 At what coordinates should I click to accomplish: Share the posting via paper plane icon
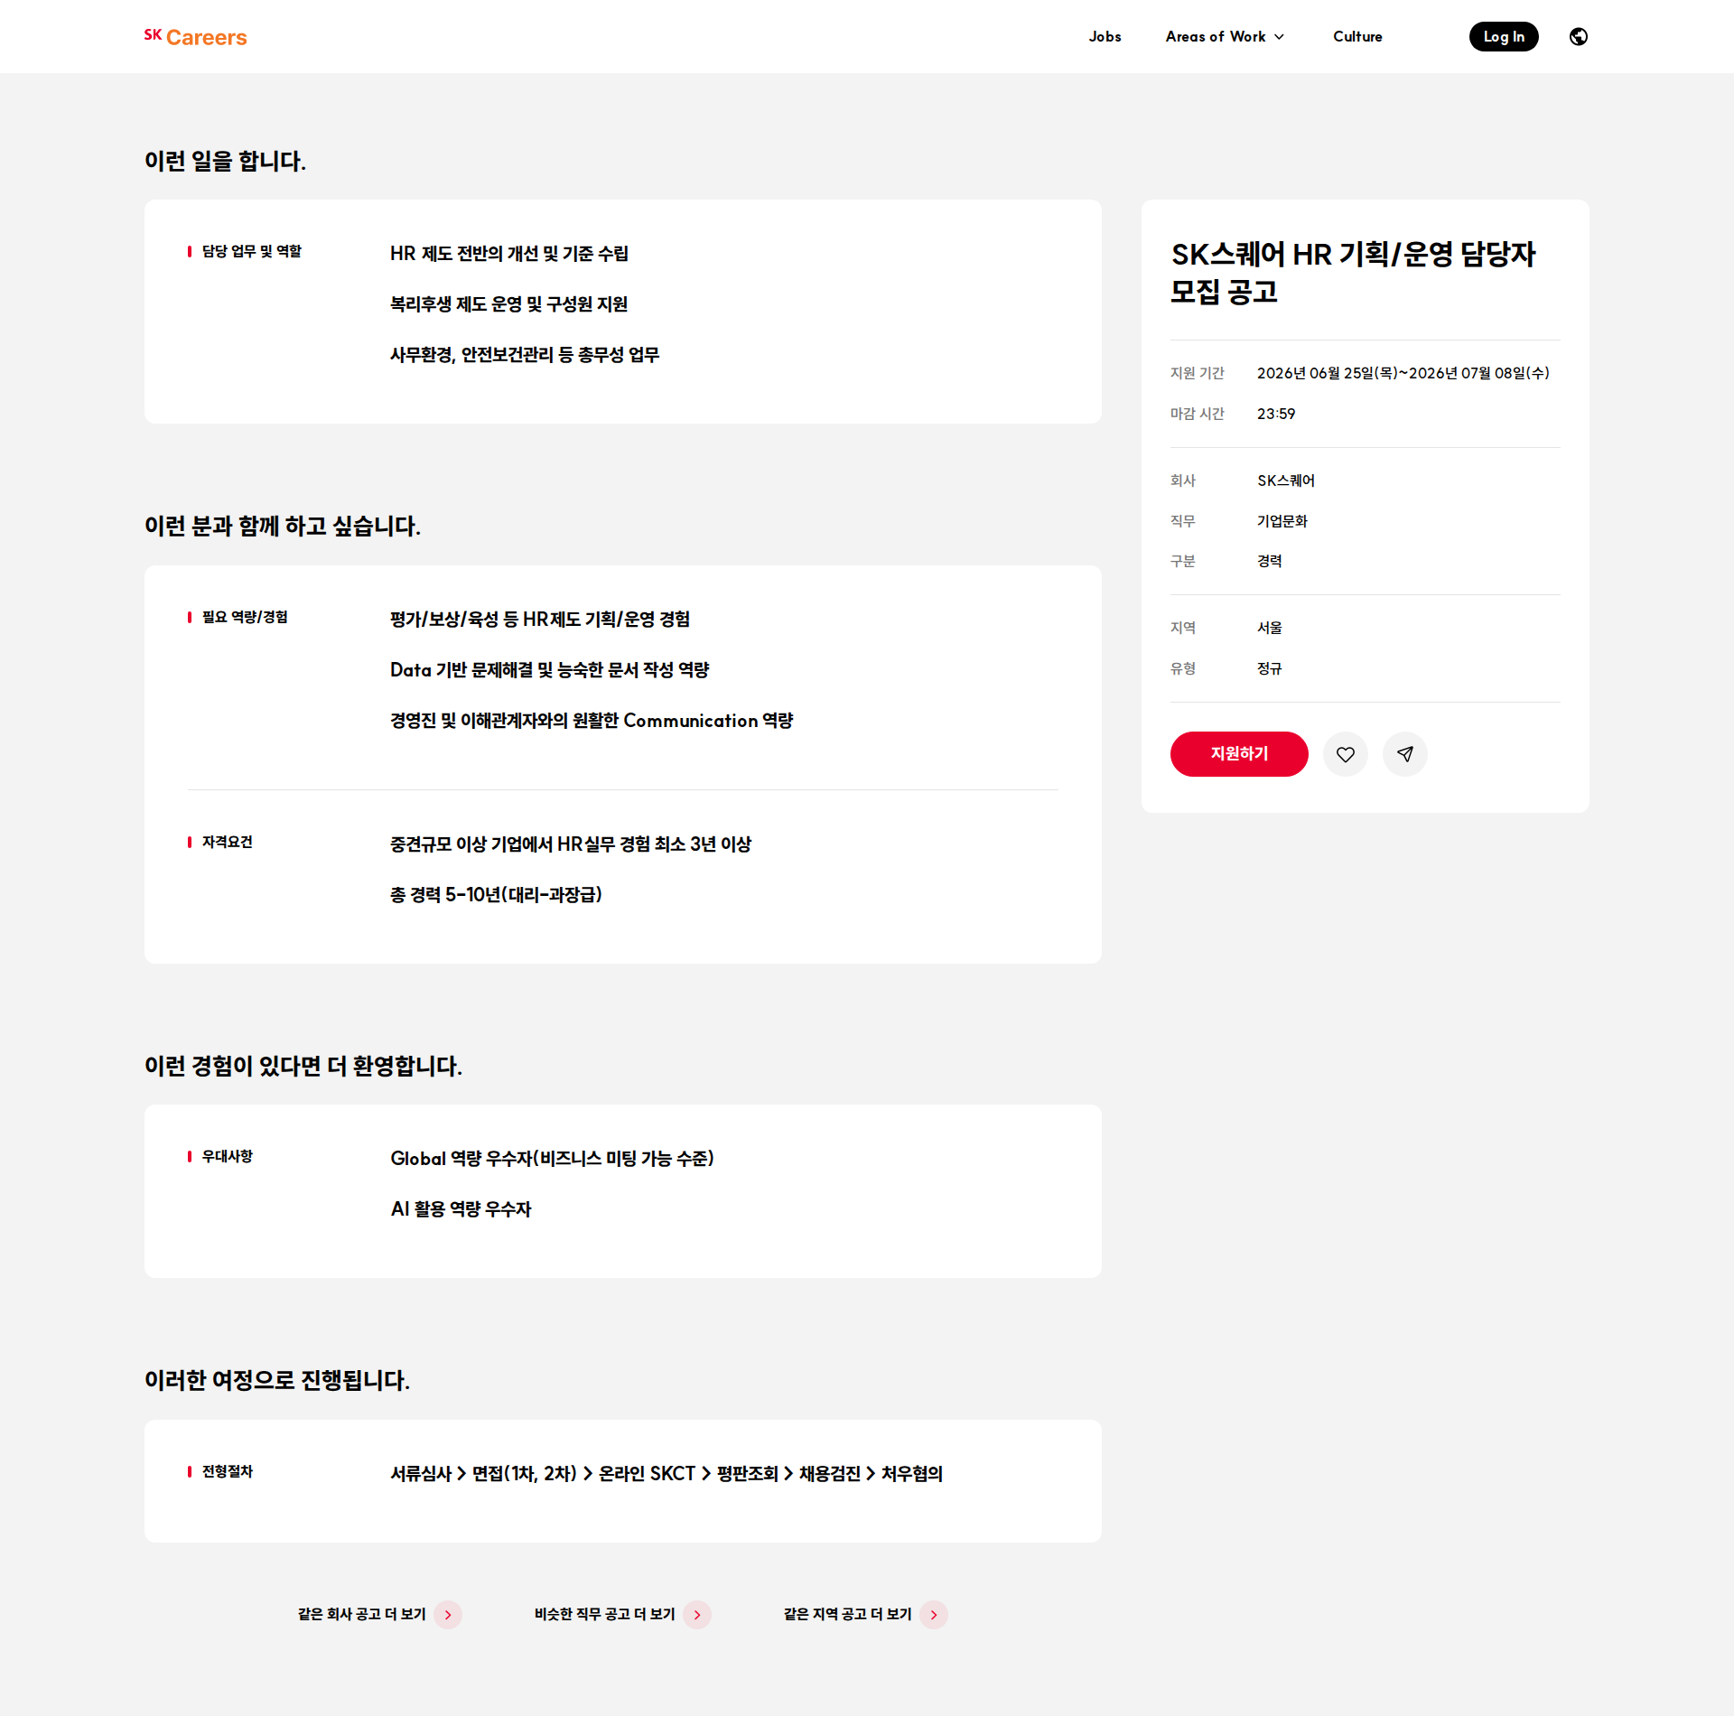pos(1405,754)
